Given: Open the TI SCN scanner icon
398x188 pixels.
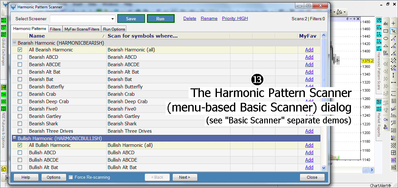Looking at the screenshot, I should [x=379, y=34].
